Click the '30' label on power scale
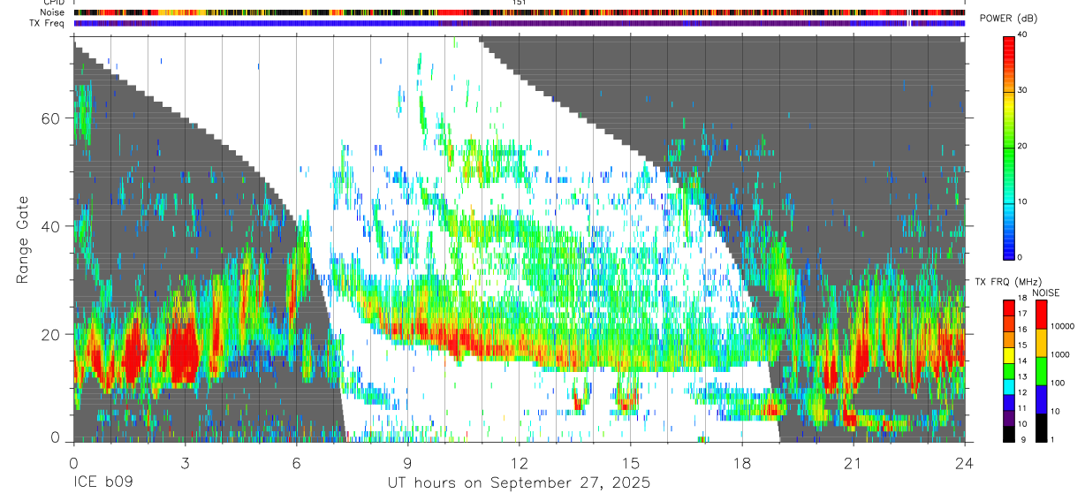 1022,90
